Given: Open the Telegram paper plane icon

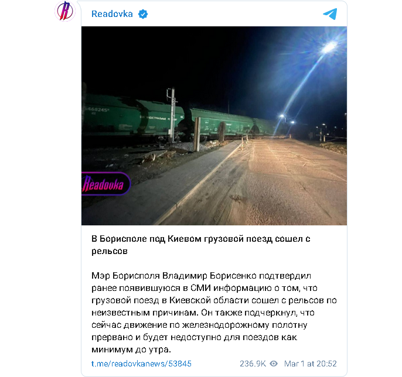Looking at the screenshot, I should (330, 14).
